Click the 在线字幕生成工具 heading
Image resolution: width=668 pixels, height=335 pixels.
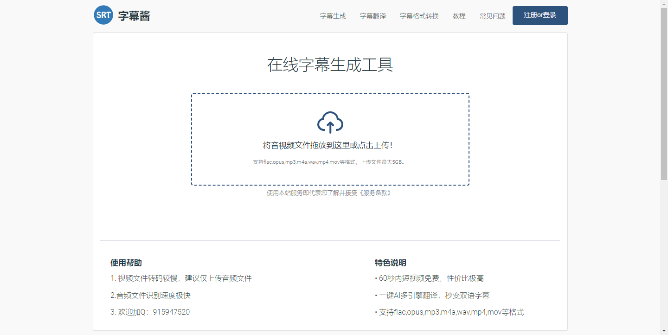point(330,65)
